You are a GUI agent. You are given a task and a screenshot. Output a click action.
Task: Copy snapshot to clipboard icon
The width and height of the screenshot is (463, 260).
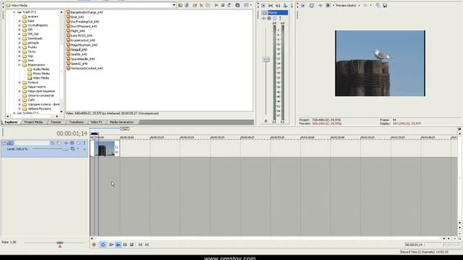point(378,5)
